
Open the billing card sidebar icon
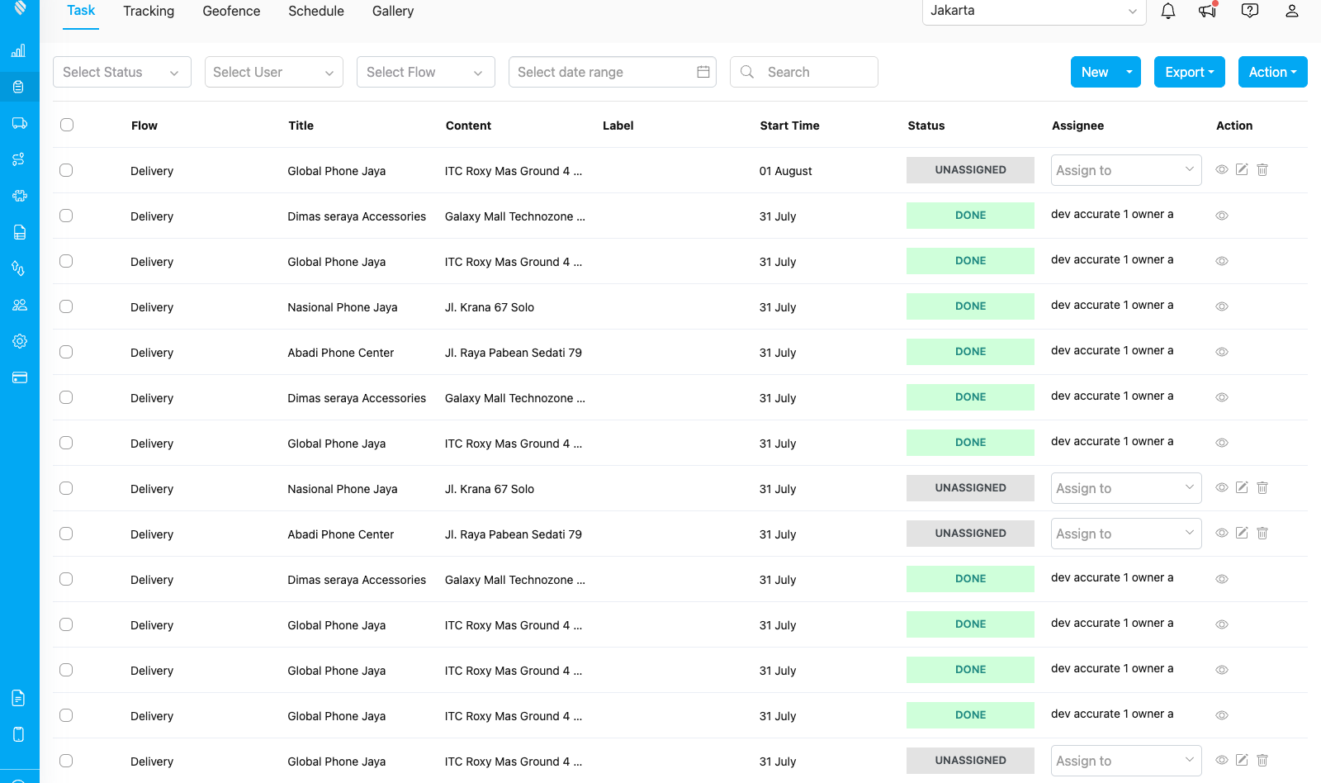pos(19,377)
